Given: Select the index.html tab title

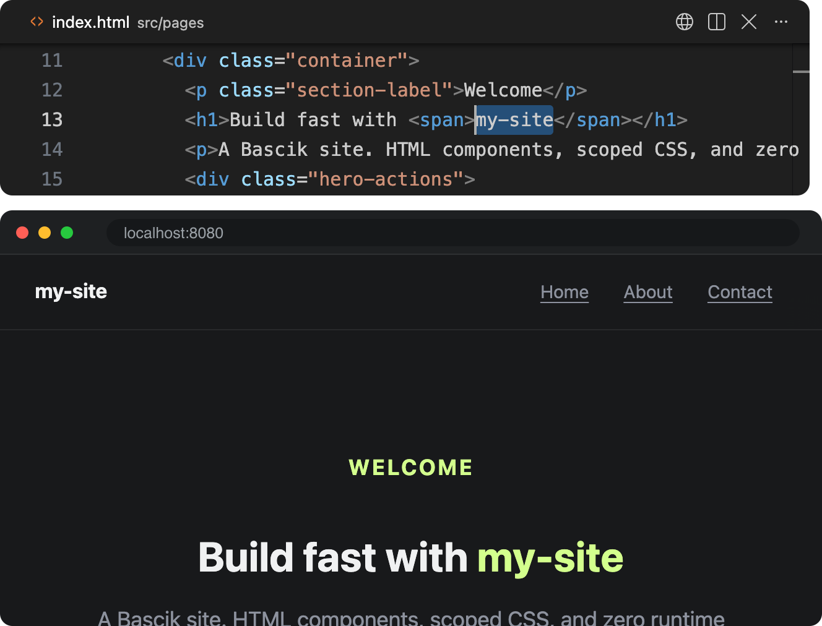Looking at the screenshot, I should coord(90,23).
